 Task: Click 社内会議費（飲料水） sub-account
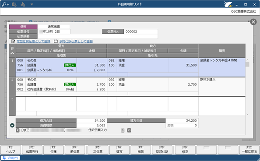point(42,89)
